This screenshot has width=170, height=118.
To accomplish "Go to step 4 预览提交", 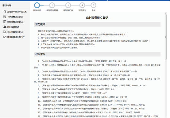I will coord(82,5).
